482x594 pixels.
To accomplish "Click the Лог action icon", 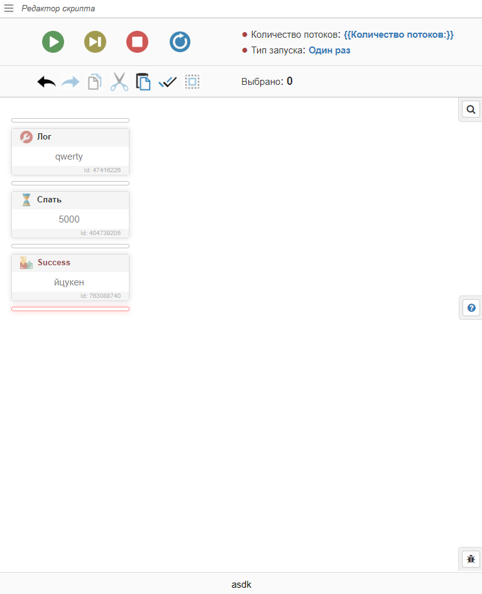I will (26, 137).
